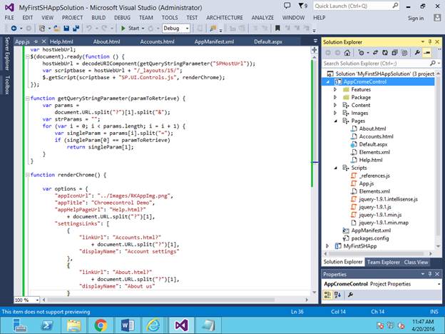Click the Save toolbar icon

(x=66, y=29)
